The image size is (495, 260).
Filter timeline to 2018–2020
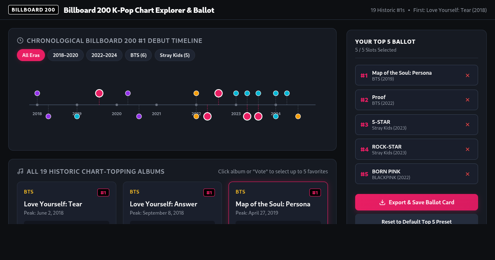66,55
